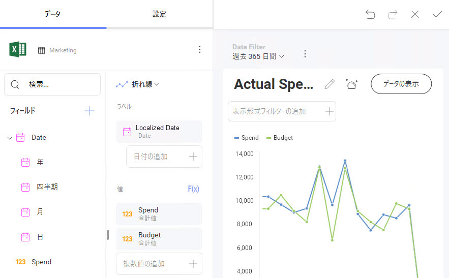Click the undo arrow icon
The height and width of the screenshot is (278, 449).
(370, 14)
